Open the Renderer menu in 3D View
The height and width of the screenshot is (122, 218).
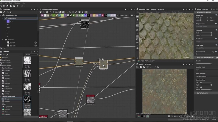coord(181,12)
